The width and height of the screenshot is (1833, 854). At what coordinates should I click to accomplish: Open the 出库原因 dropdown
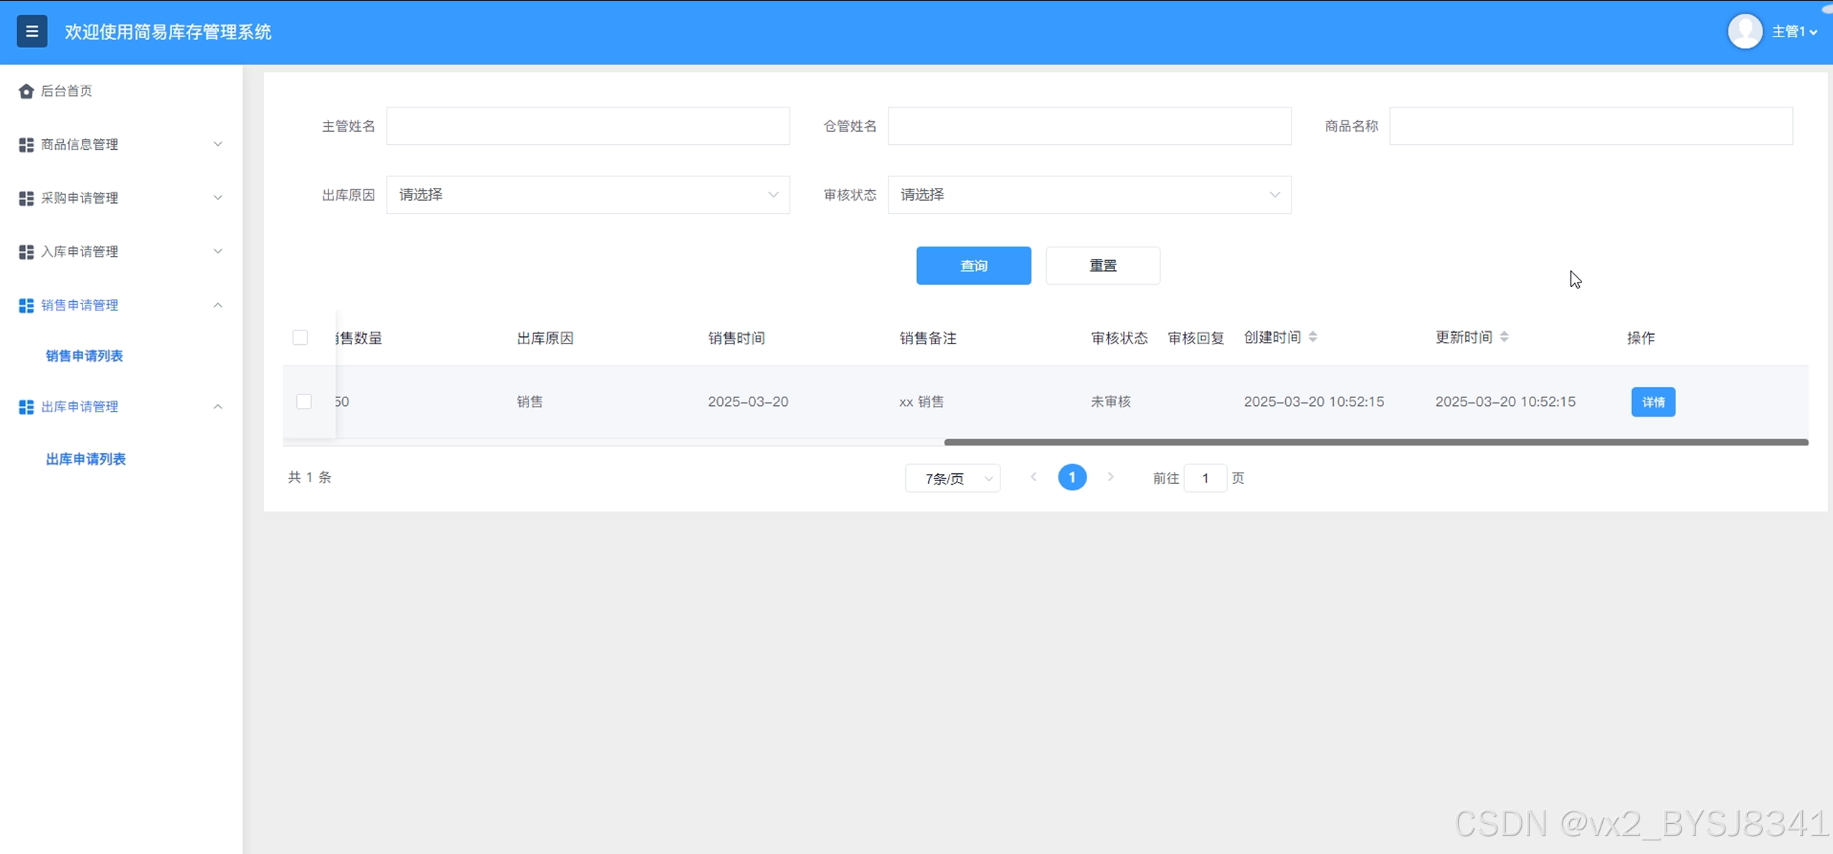[x=587, y=195]
